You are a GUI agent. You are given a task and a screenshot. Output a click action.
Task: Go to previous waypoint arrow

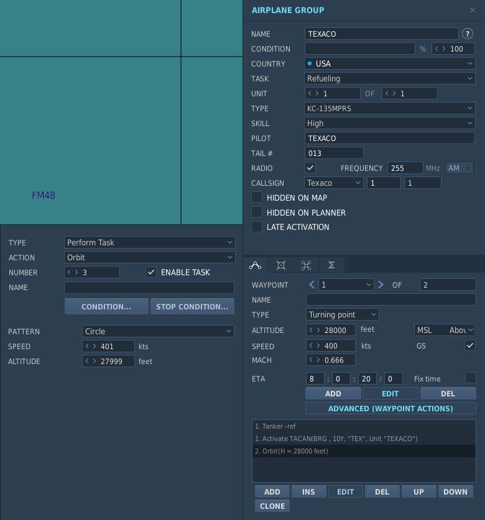[312, 285]
